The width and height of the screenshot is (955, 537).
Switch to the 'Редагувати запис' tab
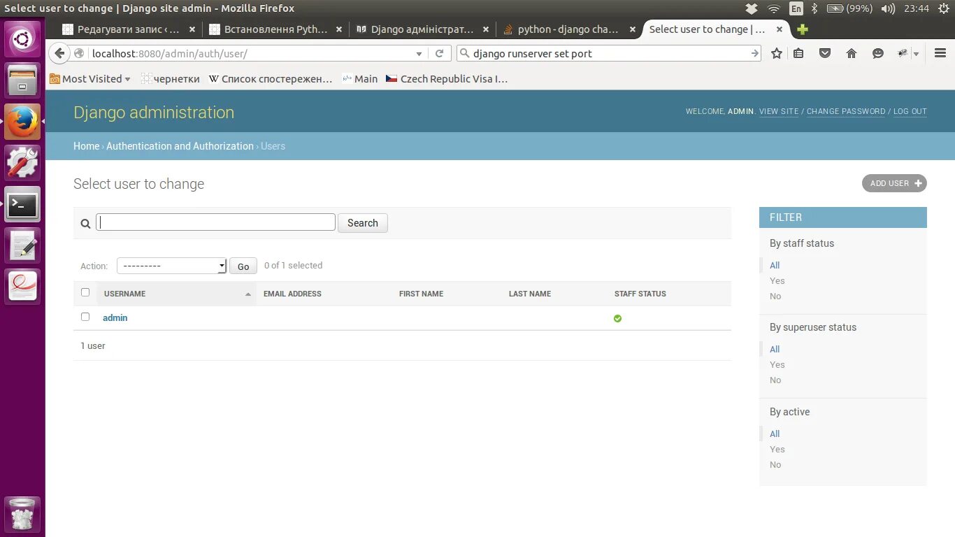click(x=129, y=29)
